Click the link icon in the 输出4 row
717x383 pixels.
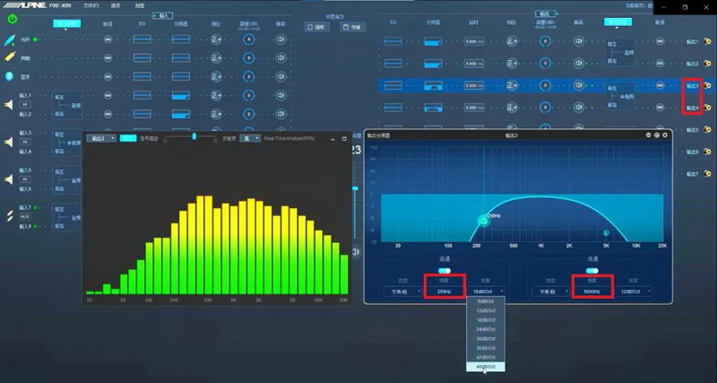[x=660, y=108]
